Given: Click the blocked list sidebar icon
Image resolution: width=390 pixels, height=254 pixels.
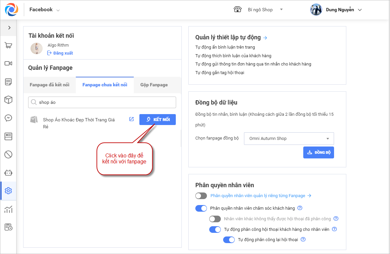Looking at the screenshot, I should point(8,154).
